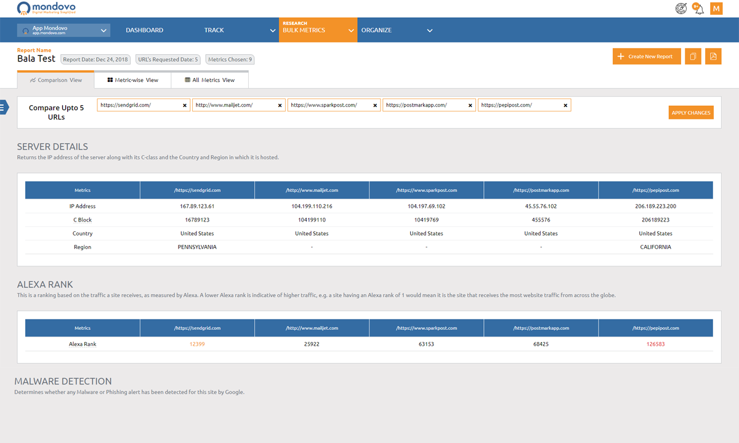
Task: Click the PENNSYLVANIA region cell
Action: pyautogui.click(x=197, y=247)
